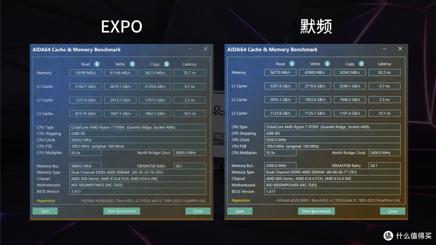The image size is (436, 245).
Task: Minimize the 默频 benchmark window
Action: 385,49
